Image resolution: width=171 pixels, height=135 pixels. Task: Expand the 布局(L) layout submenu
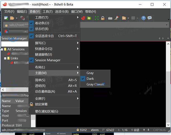[54, 67]
